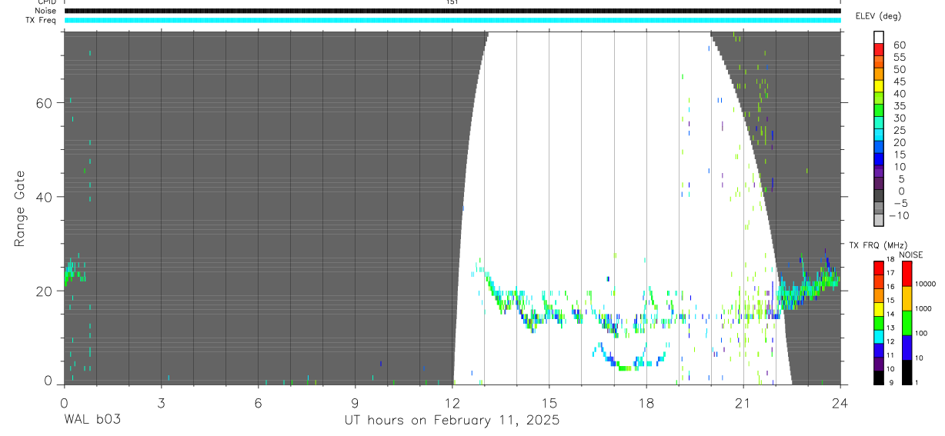Pick the cyan ELEV swatch between 20 and 25

pos(879,136)
